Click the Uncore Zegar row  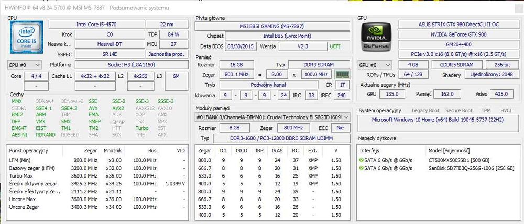click(97, 207)
